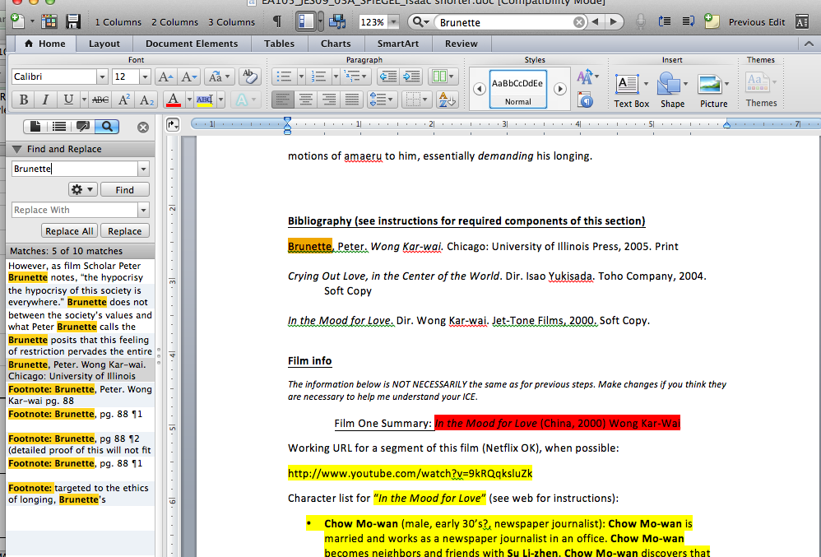This screenshot has height=557, width=821.
Task: Show paragraph marks with the pilcrow icon
Action: tap(277, 21)
